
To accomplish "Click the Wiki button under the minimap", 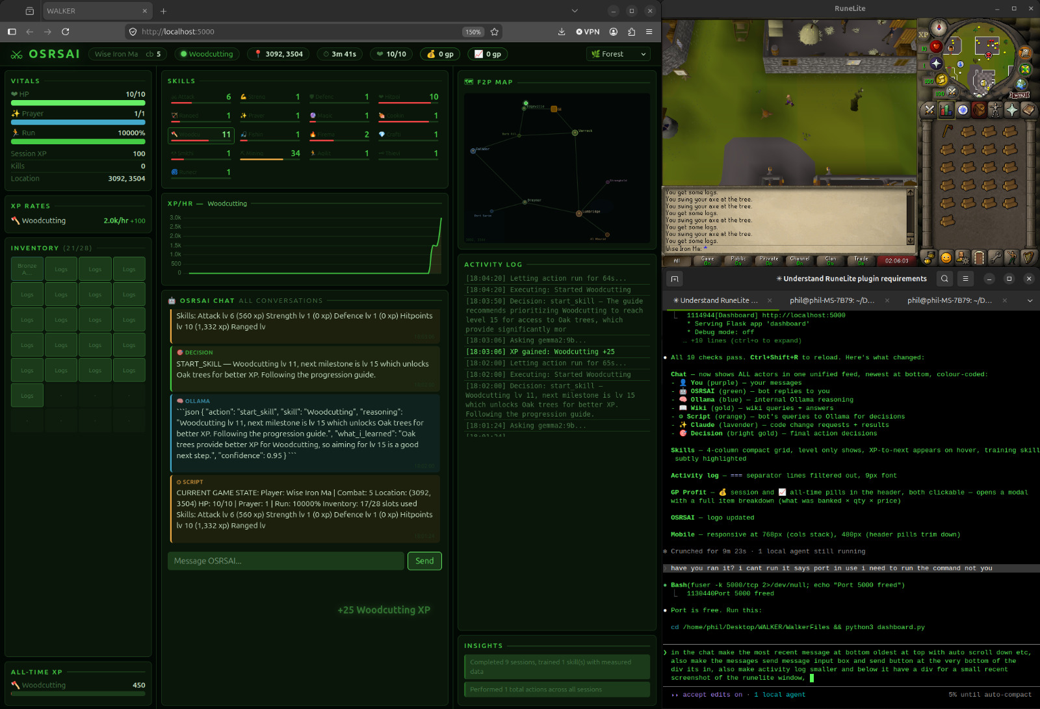I will click(x=1019, y=95).
